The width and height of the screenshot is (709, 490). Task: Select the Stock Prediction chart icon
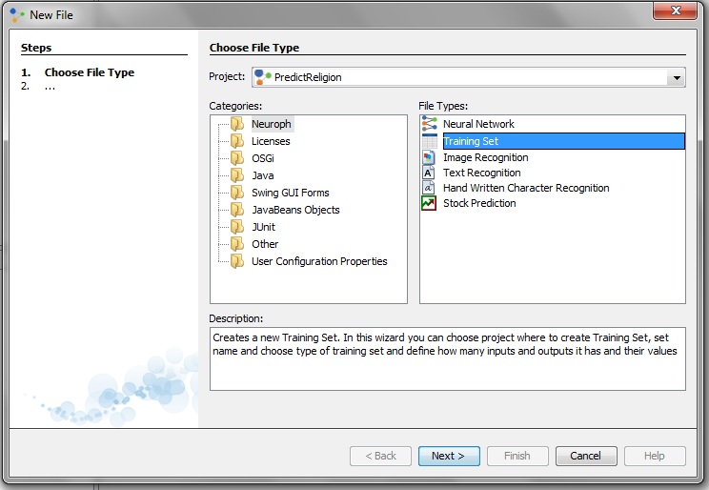click(429, 203)
